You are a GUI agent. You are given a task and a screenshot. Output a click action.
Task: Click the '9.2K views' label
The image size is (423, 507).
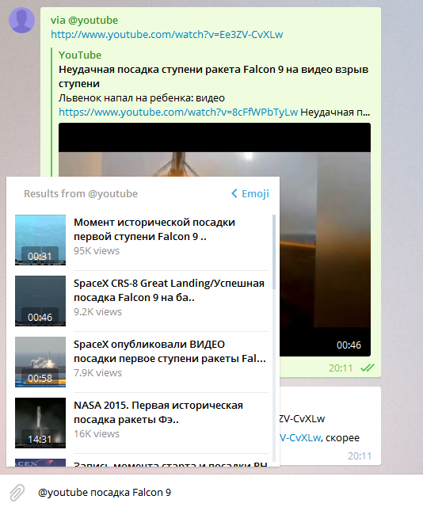[x=97, y=311]
